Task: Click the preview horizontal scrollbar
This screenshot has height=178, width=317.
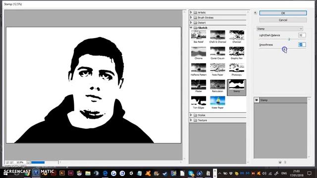Action: click(x=120, y=162)
